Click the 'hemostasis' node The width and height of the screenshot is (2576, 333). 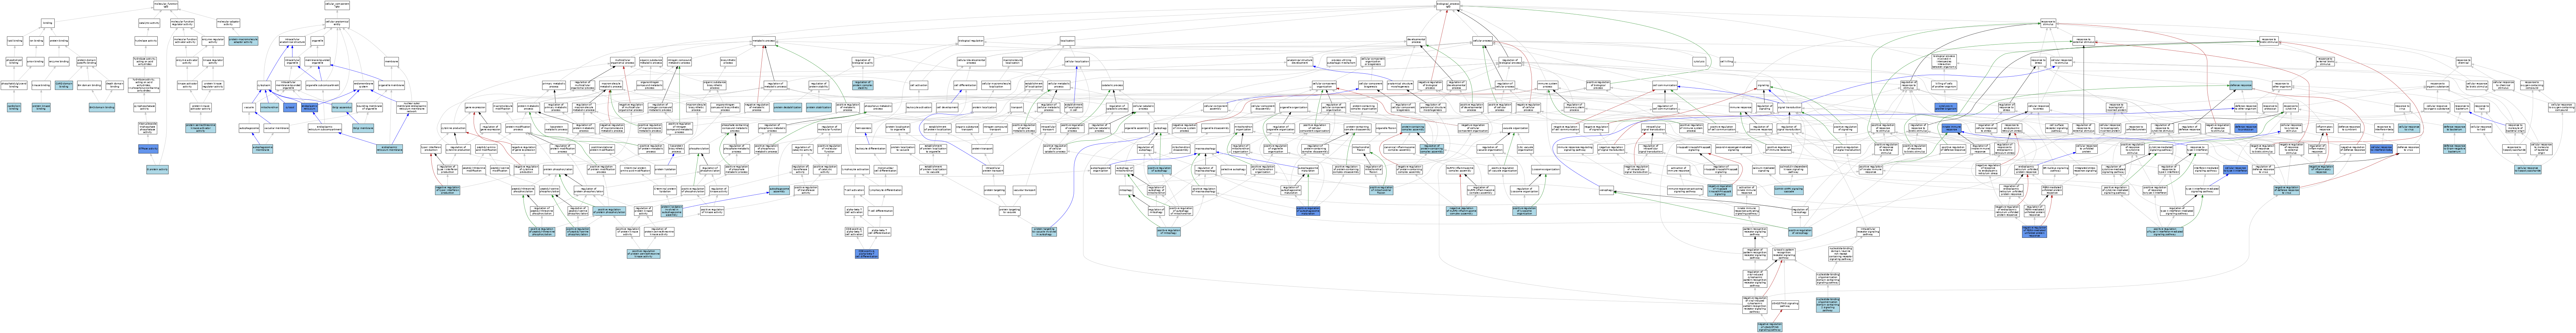pos(864,128)
